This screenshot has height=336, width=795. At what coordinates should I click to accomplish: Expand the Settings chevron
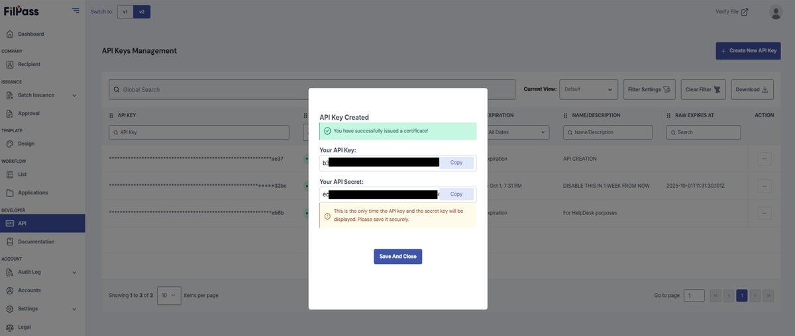click(x=74, y=309)
